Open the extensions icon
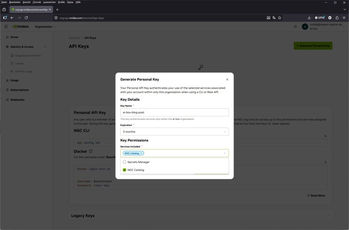Screen dimensions: 349x230 [337, 18]
